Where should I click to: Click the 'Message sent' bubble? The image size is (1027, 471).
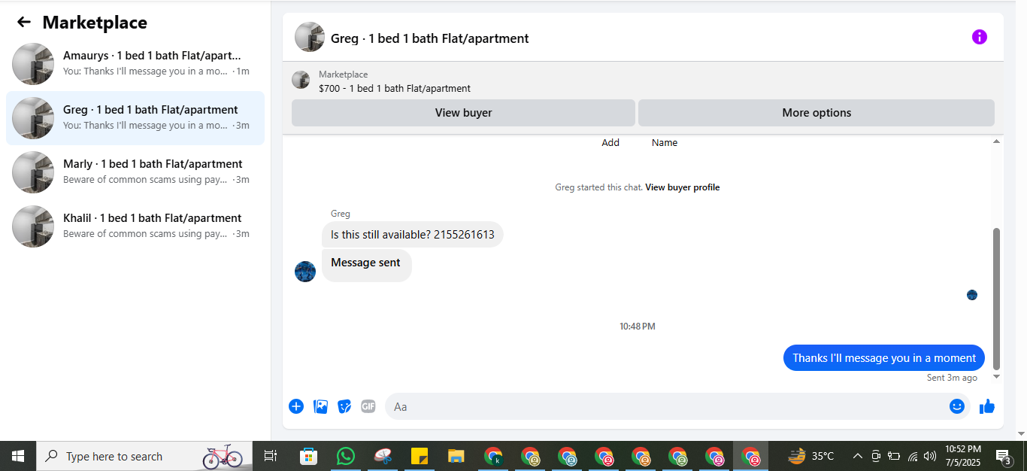pyautogui.click(x=366, y=264)
